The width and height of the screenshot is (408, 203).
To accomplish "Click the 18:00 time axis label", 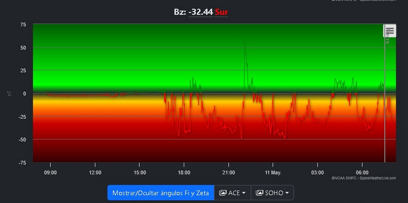I will (184, 173).
